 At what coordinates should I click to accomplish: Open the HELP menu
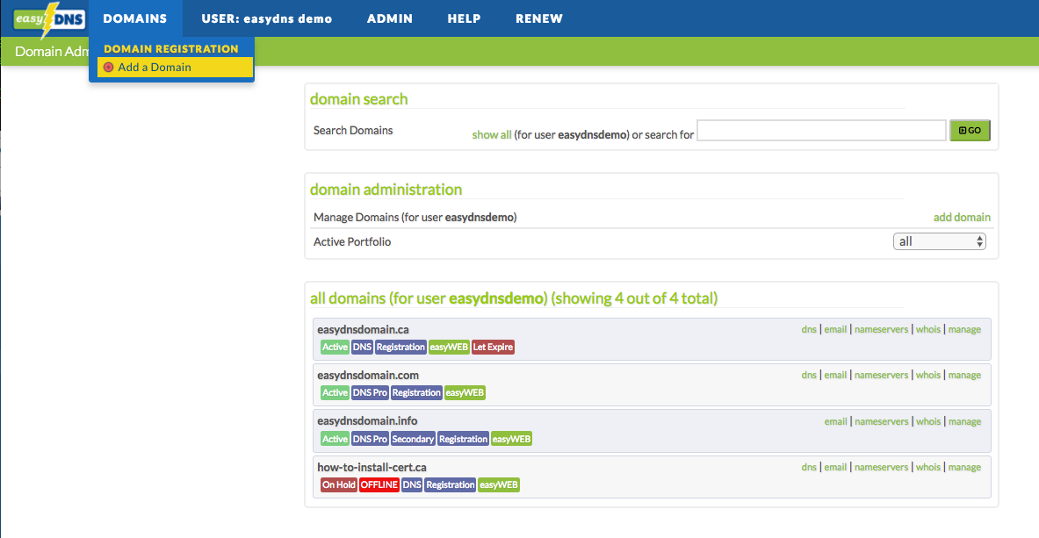click(x=465, y=18)
